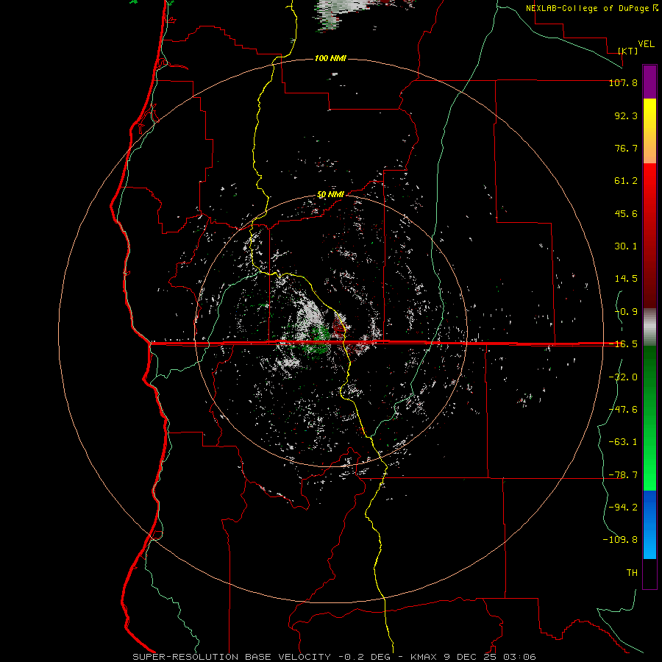Click the 45.6 scale value
Image resolution: width=662 pixels, height=662 pixels.
pos(626,213)
